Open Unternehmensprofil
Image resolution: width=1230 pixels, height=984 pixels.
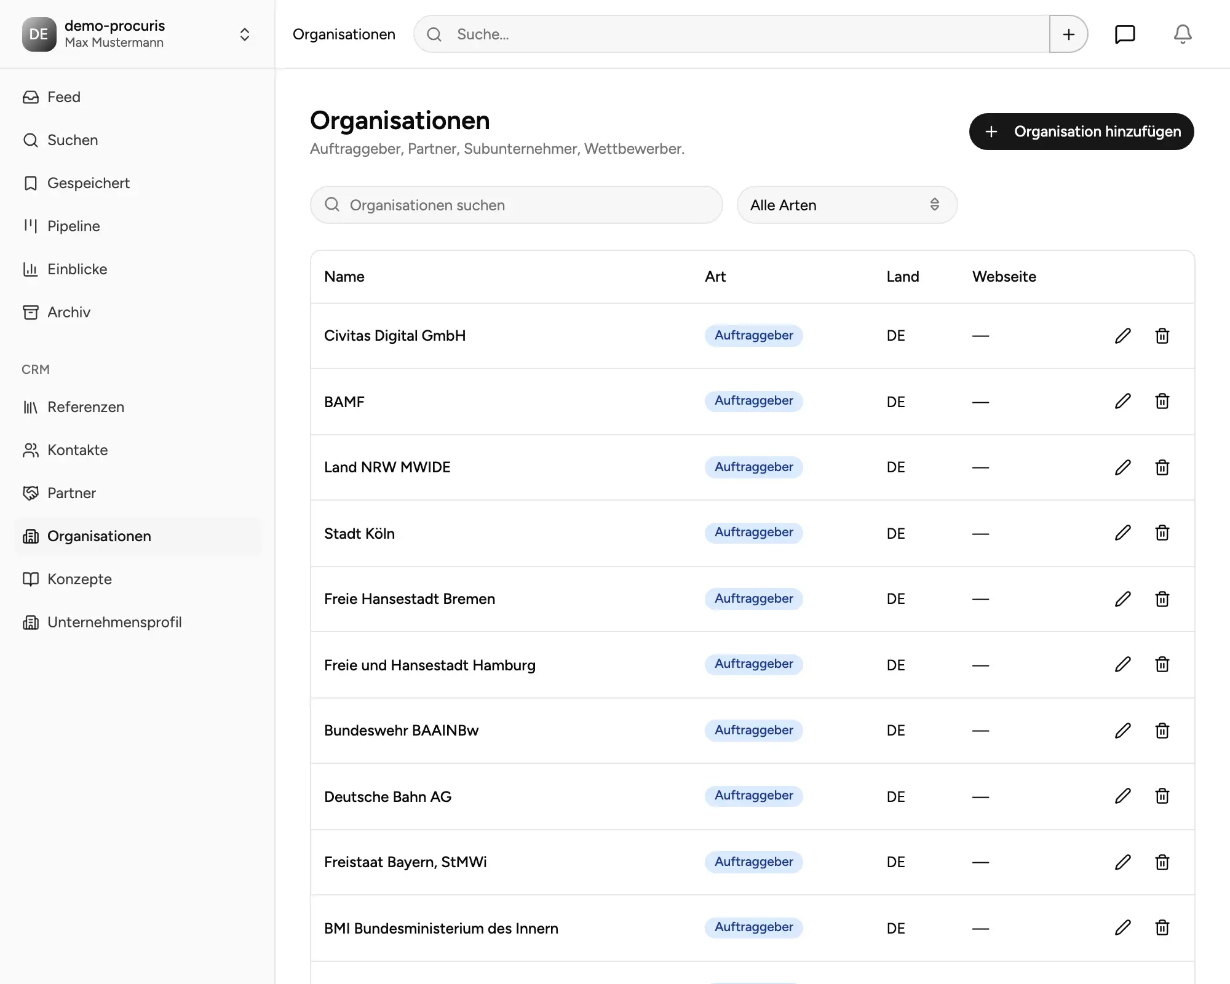138,622
